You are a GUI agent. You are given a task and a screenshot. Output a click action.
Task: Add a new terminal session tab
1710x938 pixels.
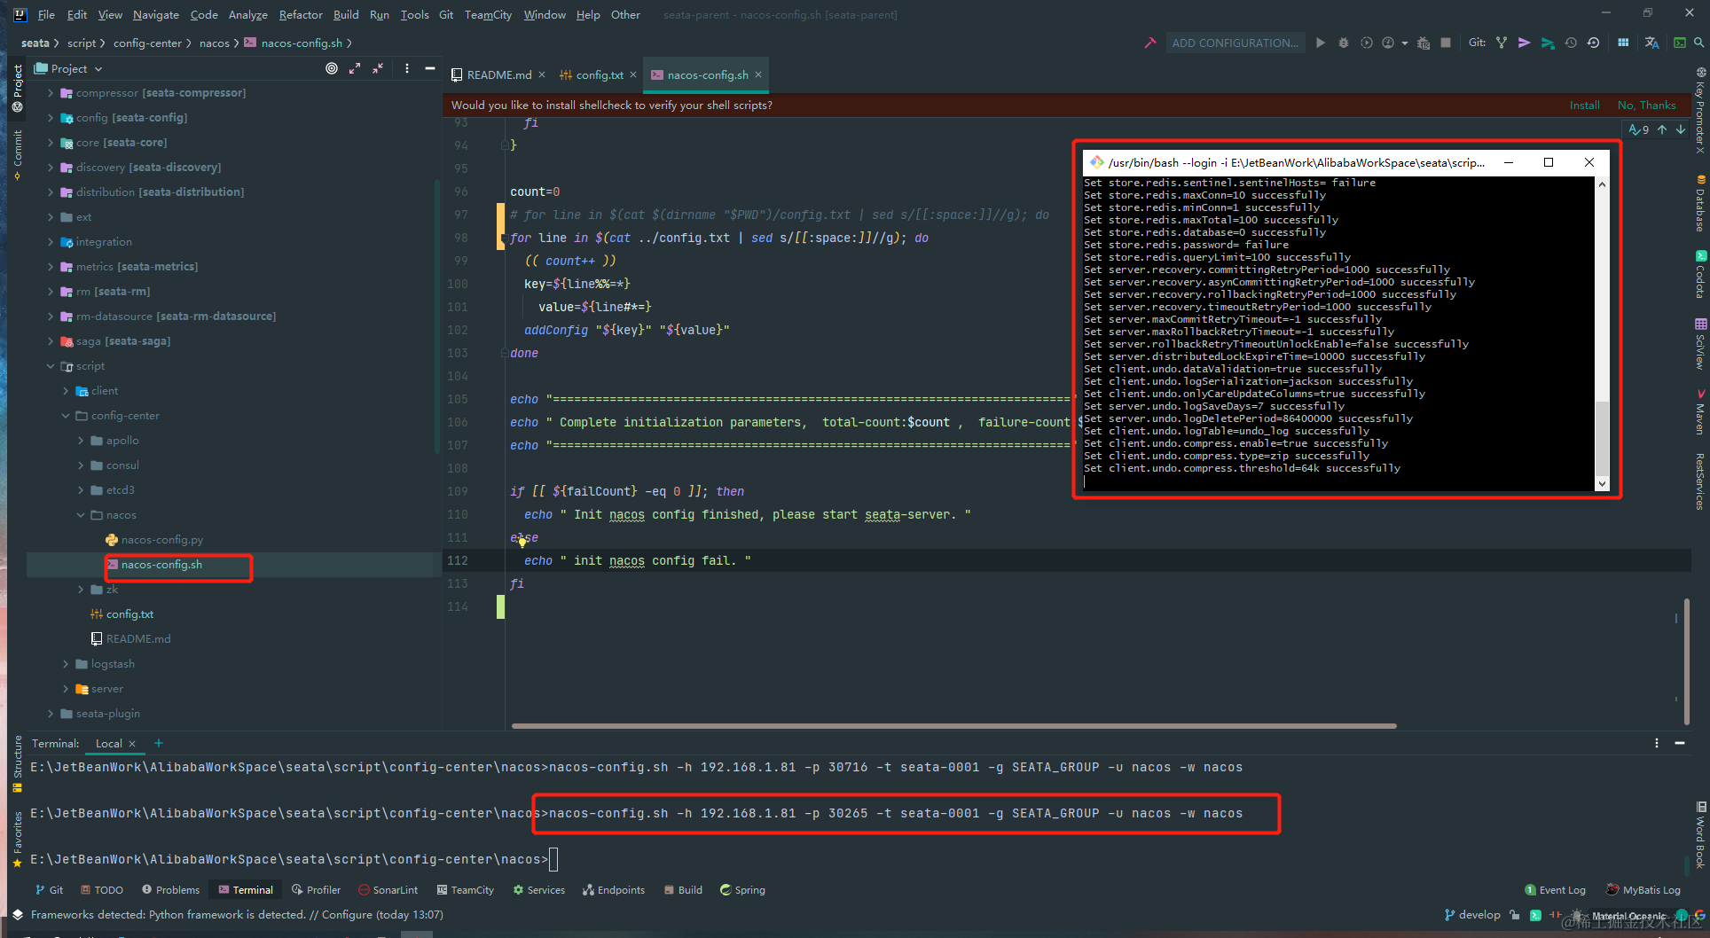(x=159, y=743)
